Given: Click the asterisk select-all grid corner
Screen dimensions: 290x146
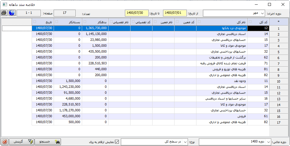Looking at the screenshot, I should point(278,22).
